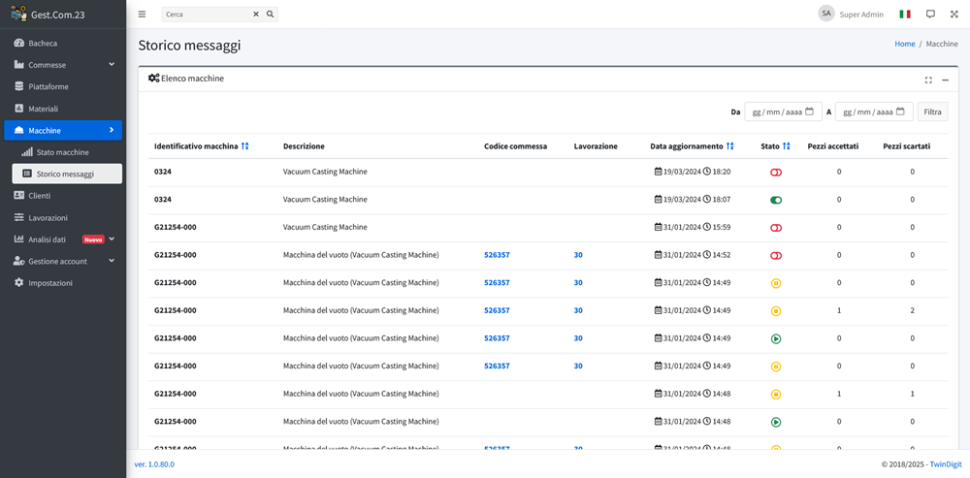Collapse the Elenco macchine card with minus

pos(946,80)
